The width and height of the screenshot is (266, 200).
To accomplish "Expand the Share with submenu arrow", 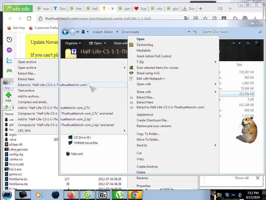I will click(215, 92).
